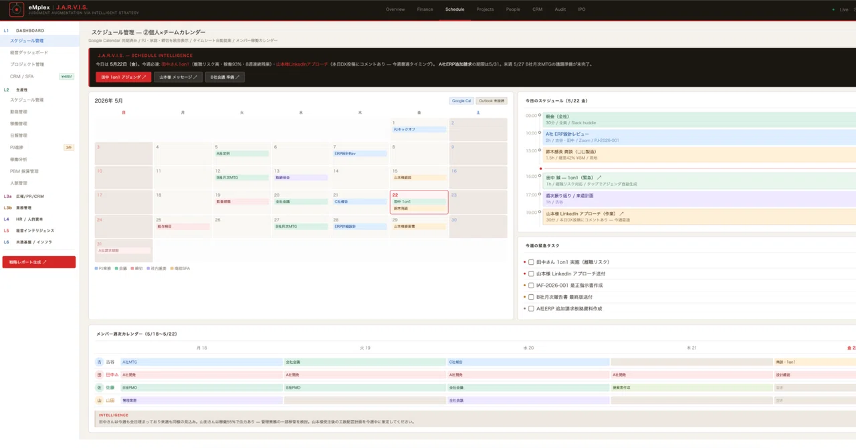
Task: Click the 佐 avatar for 佐藤
Action: 100,387
